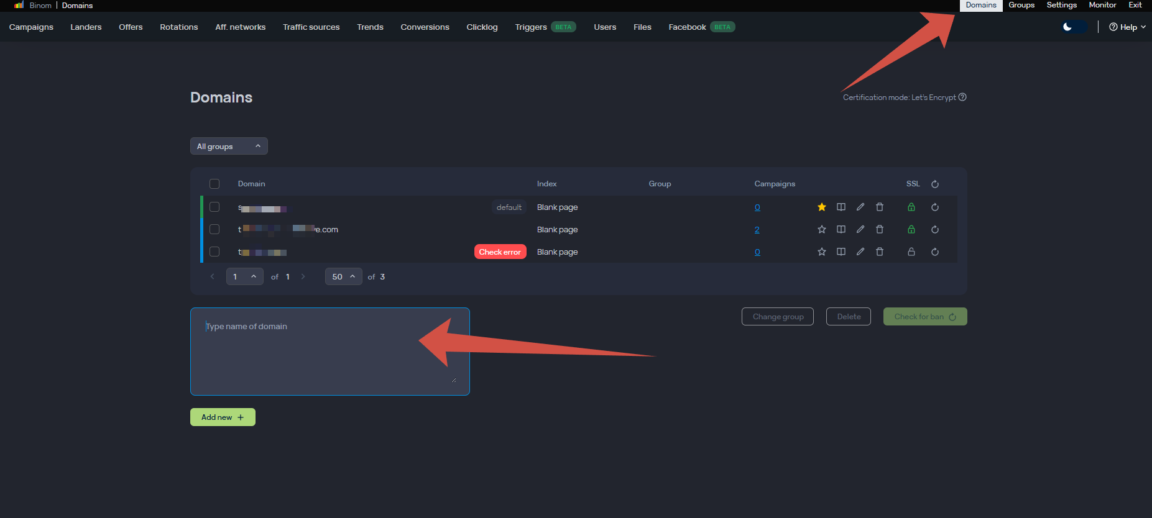Check the e.com domain's row checkbox
Image resolution: width=1152 pixels, height=518 pixels.
pos(214,229)
